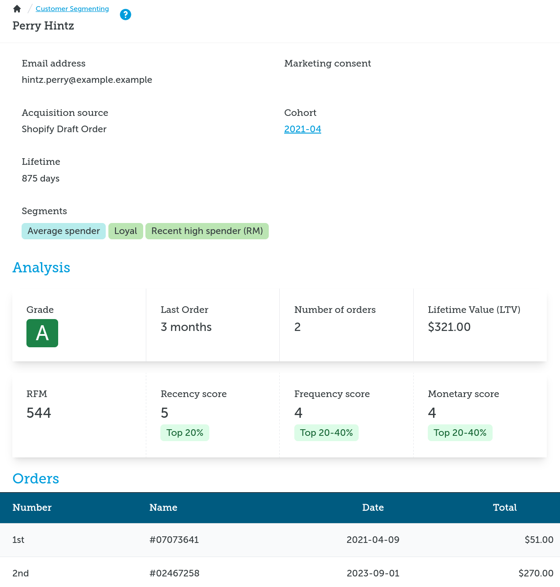Open the Customer Segmenting breadcrumb link
Image resolution: width=560 pixels, height=587 pixels.
pyautogui.click(x=72, y=9)
